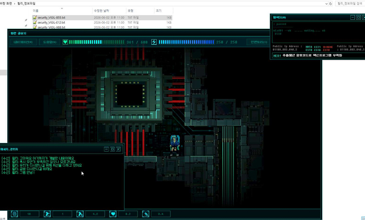Click the blue energy bar 250 / 250

click(x=186, y=42)
